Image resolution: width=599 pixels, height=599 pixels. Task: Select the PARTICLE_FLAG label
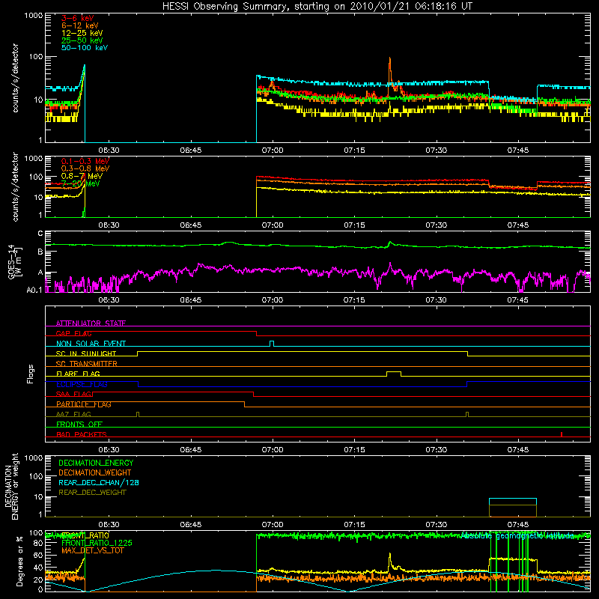(84, 404)
